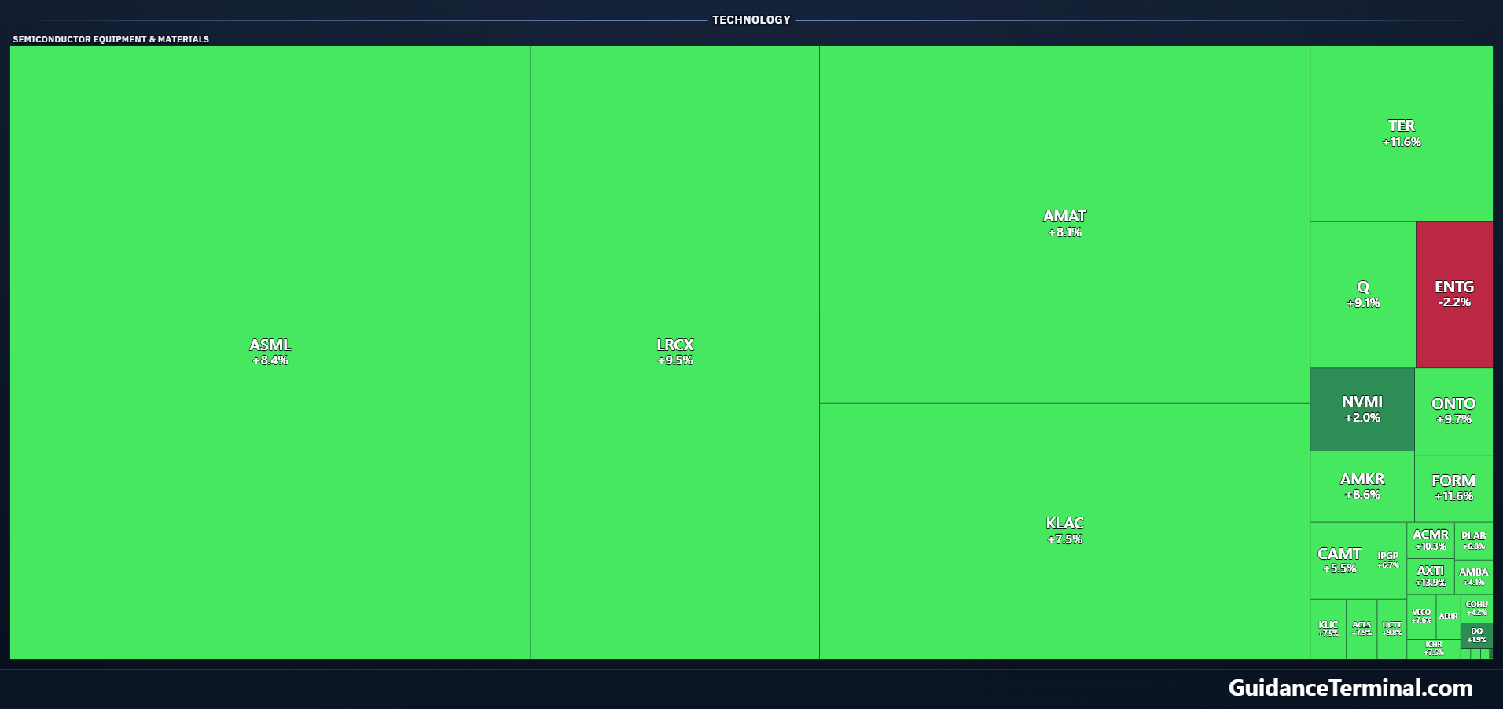Select the LRCX tile showing +9.5%
This screenshot has height=709, width=1503.
pos(675,352)
